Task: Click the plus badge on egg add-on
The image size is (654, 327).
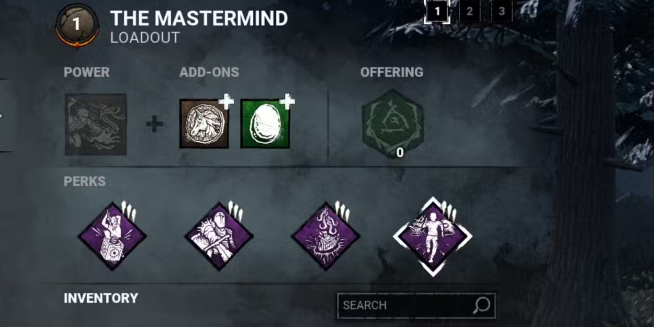Action: coord(287,101)
